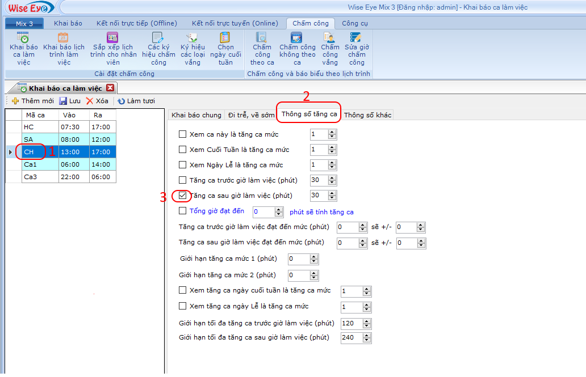Increase Giới hạn tối đa tăng ca sau giờ
The image size is (586, 377).
click(x=366, y=335)
